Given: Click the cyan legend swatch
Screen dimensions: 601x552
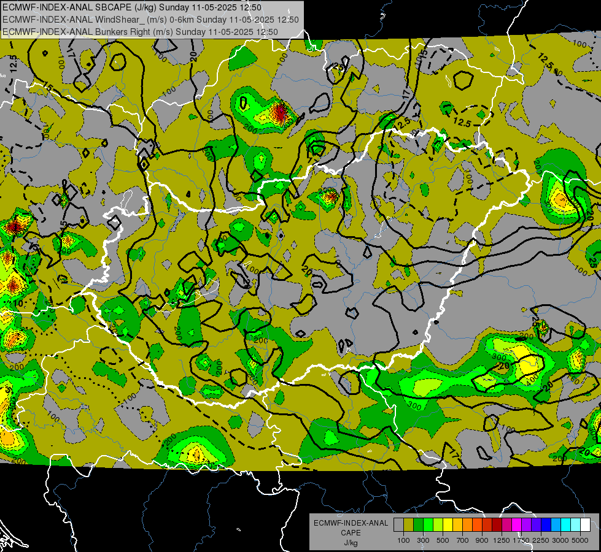Looking at the screenshot, I should 566,525.
